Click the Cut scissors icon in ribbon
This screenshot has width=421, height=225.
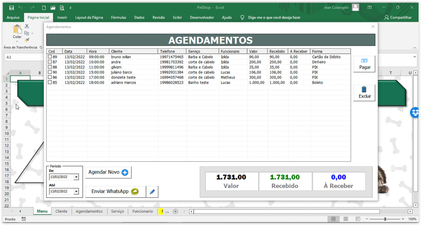tap(27, 26)
